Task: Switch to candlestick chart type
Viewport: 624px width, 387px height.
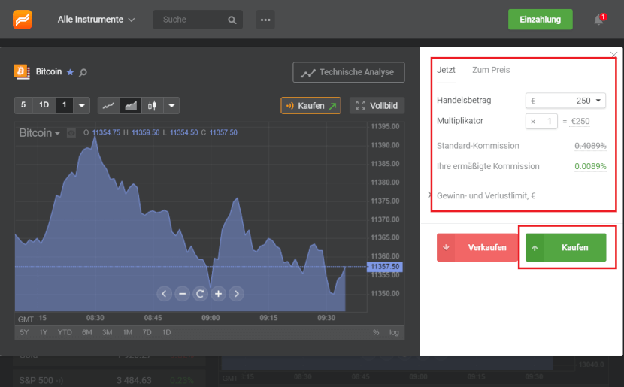Action: pyautogui.click(x=152, y=106)
